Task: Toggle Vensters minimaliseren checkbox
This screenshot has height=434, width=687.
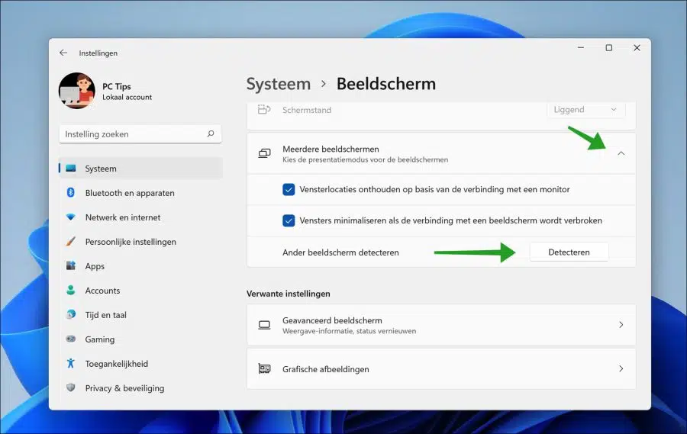Action: (289, 220)
